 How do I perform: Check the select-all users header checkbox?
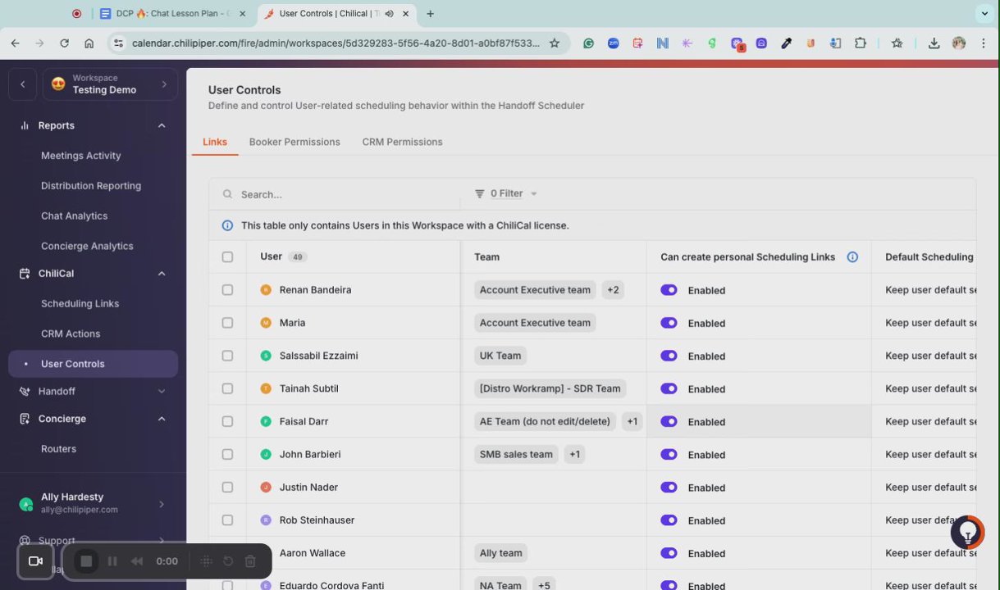pos(227,257)
